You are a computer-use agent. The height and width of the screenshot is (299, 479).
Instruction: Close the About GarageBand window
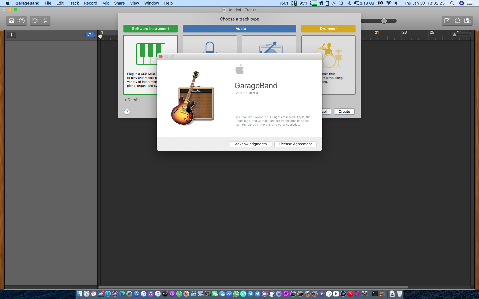tap(161, 56)
